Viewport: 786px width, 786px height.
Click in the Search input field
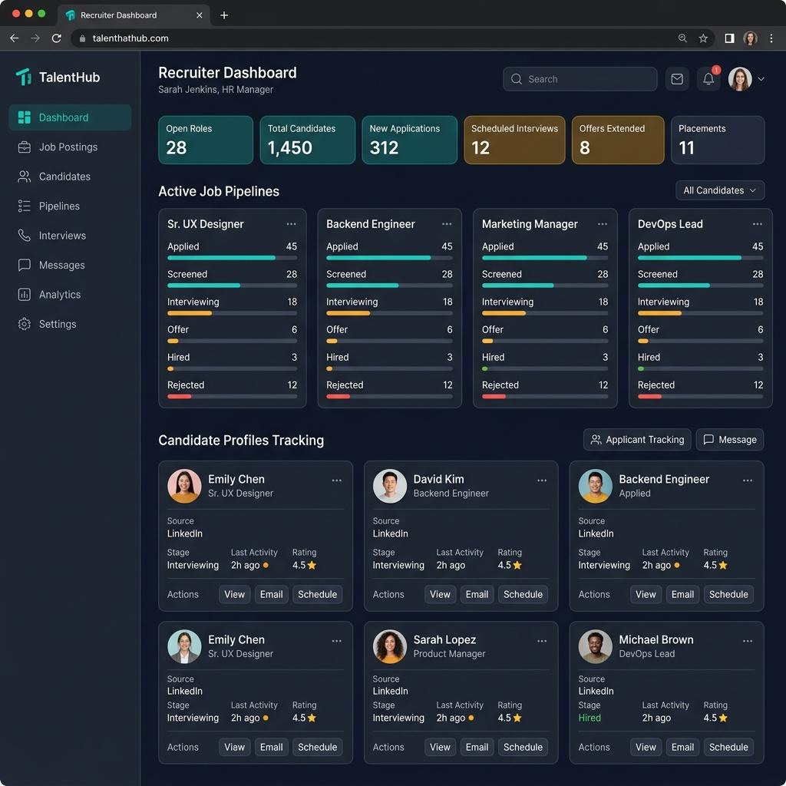580,79
